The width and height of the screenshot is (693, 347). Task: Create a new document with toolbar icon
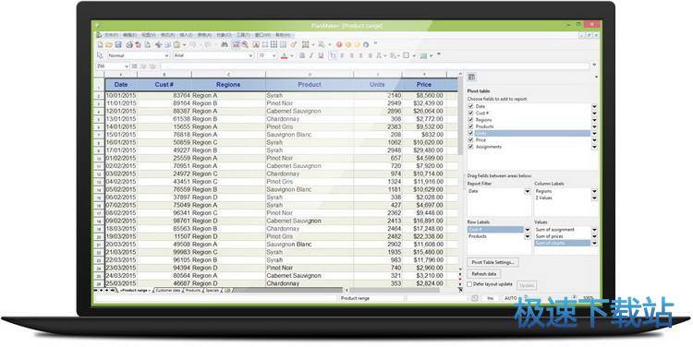[100, 44]
